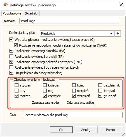
Task: Open help with the Pomoc button
Action: pyautogui.click(x=111, y=130)
